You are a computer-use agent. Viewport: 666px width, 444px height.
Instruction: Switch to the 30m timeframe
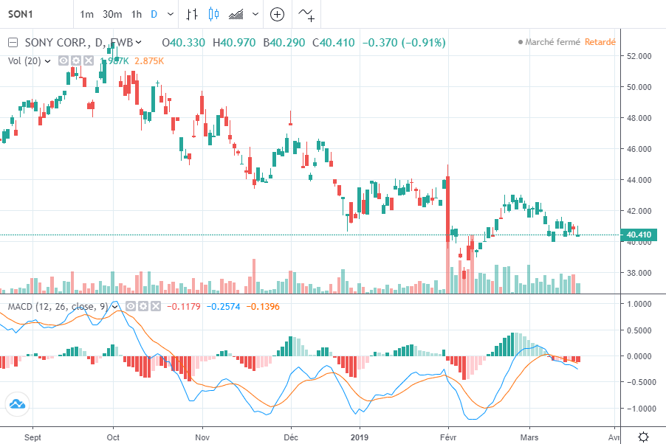[x=112, y=14]
